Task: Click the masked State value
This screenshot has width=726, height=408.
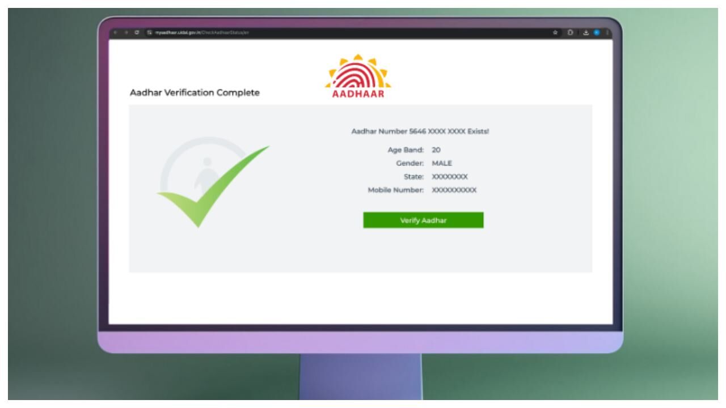Action: [x=450, y=177]
